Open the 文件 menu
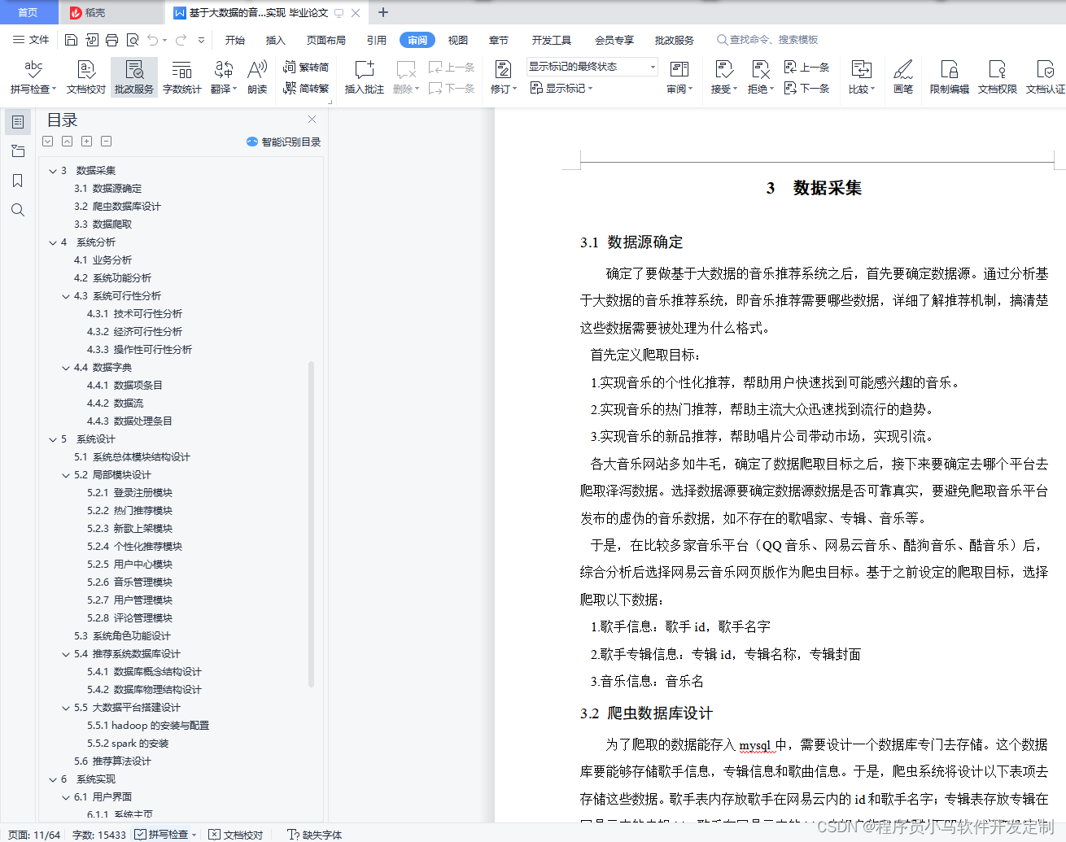The height and width of the screenshot is (842, 1066). [32, 40]
